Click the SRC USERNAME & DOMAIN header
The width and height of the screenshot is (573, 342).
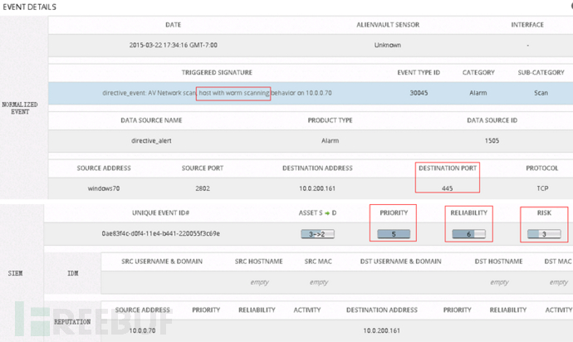click(162, 261)
